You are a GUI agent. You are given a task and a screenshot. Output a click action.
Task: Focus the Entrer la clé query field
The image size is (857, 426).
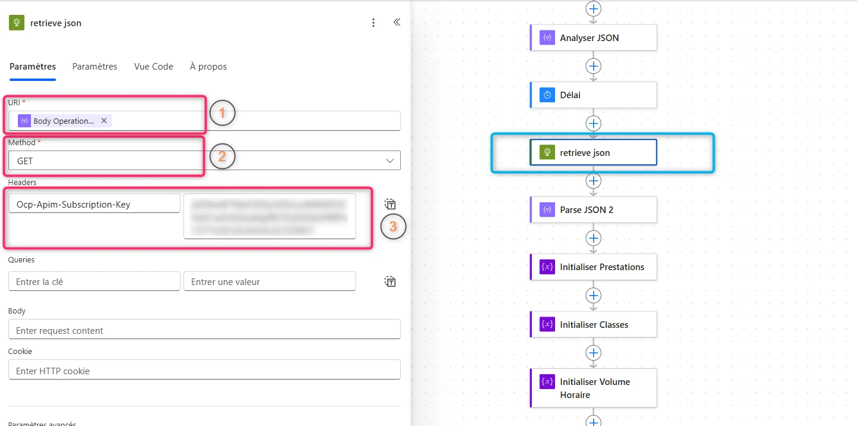(94, 281)
